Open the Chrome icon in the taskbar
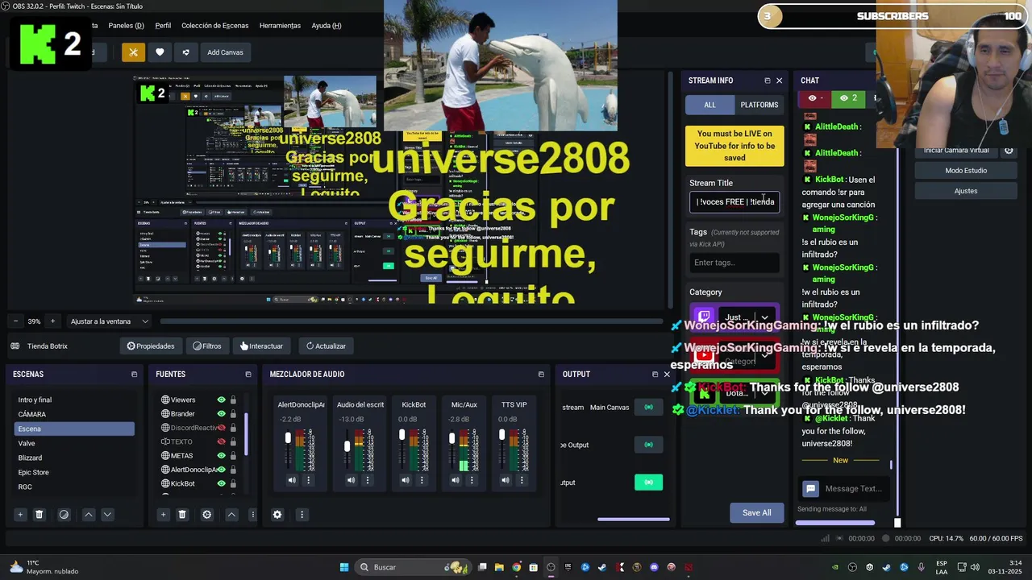This screenshot has width=1032, height=580. point(516,567)
